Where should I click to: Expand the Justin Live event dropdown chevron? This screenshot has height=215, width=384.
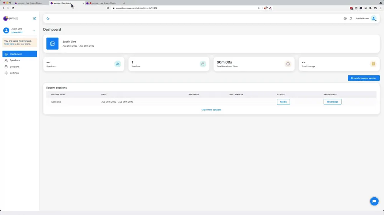[34, 31]
